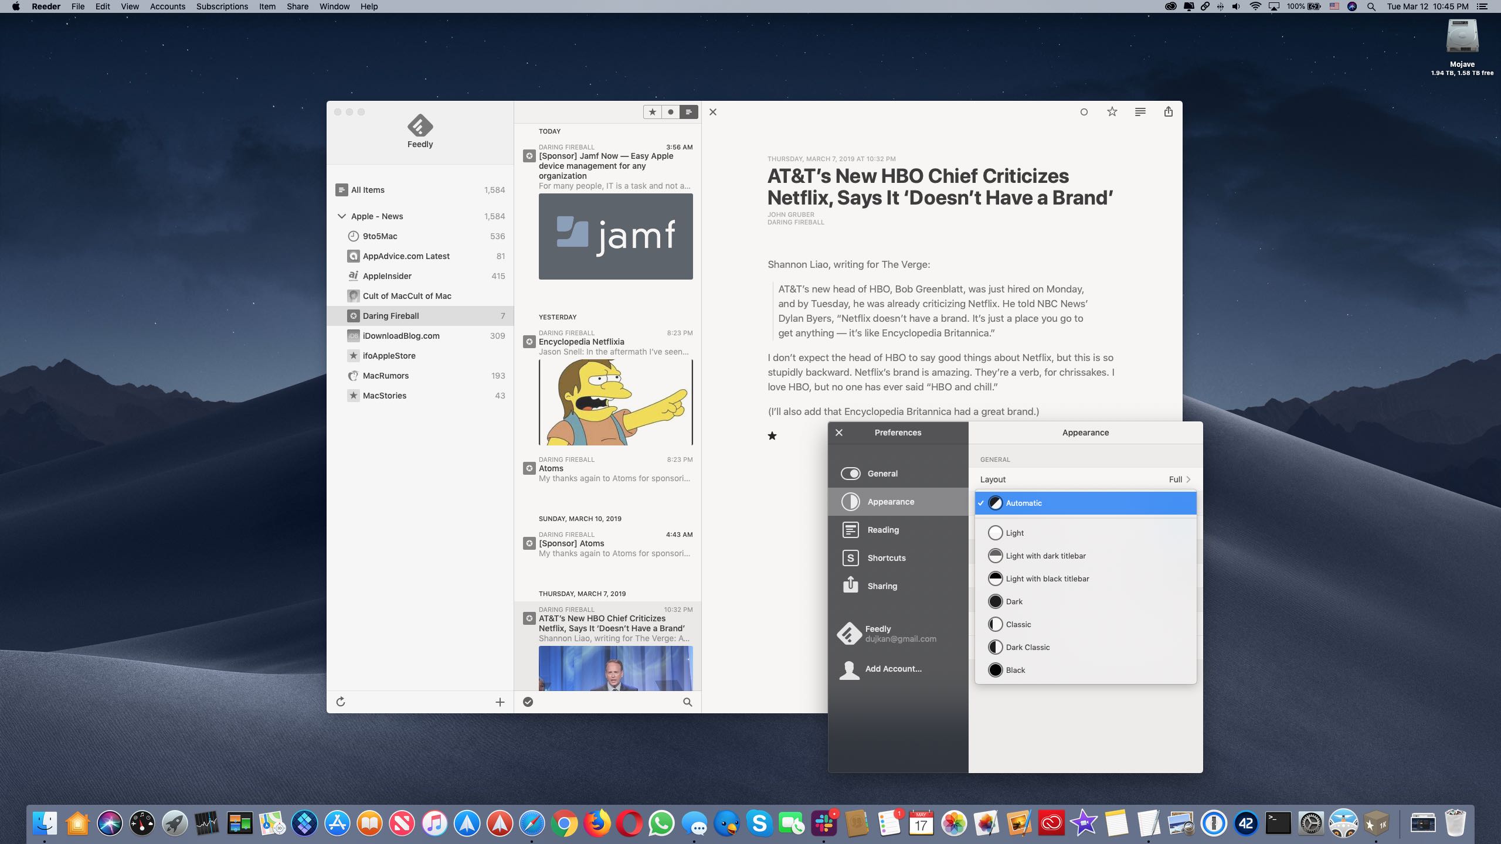
Task: Refresh feeds with the sync icon
Action: tap(341, 702)
